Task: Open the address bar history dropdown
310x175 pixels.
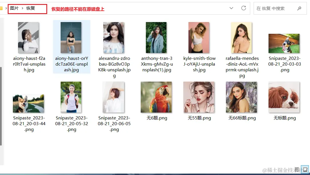Action: tap(231, 8)
